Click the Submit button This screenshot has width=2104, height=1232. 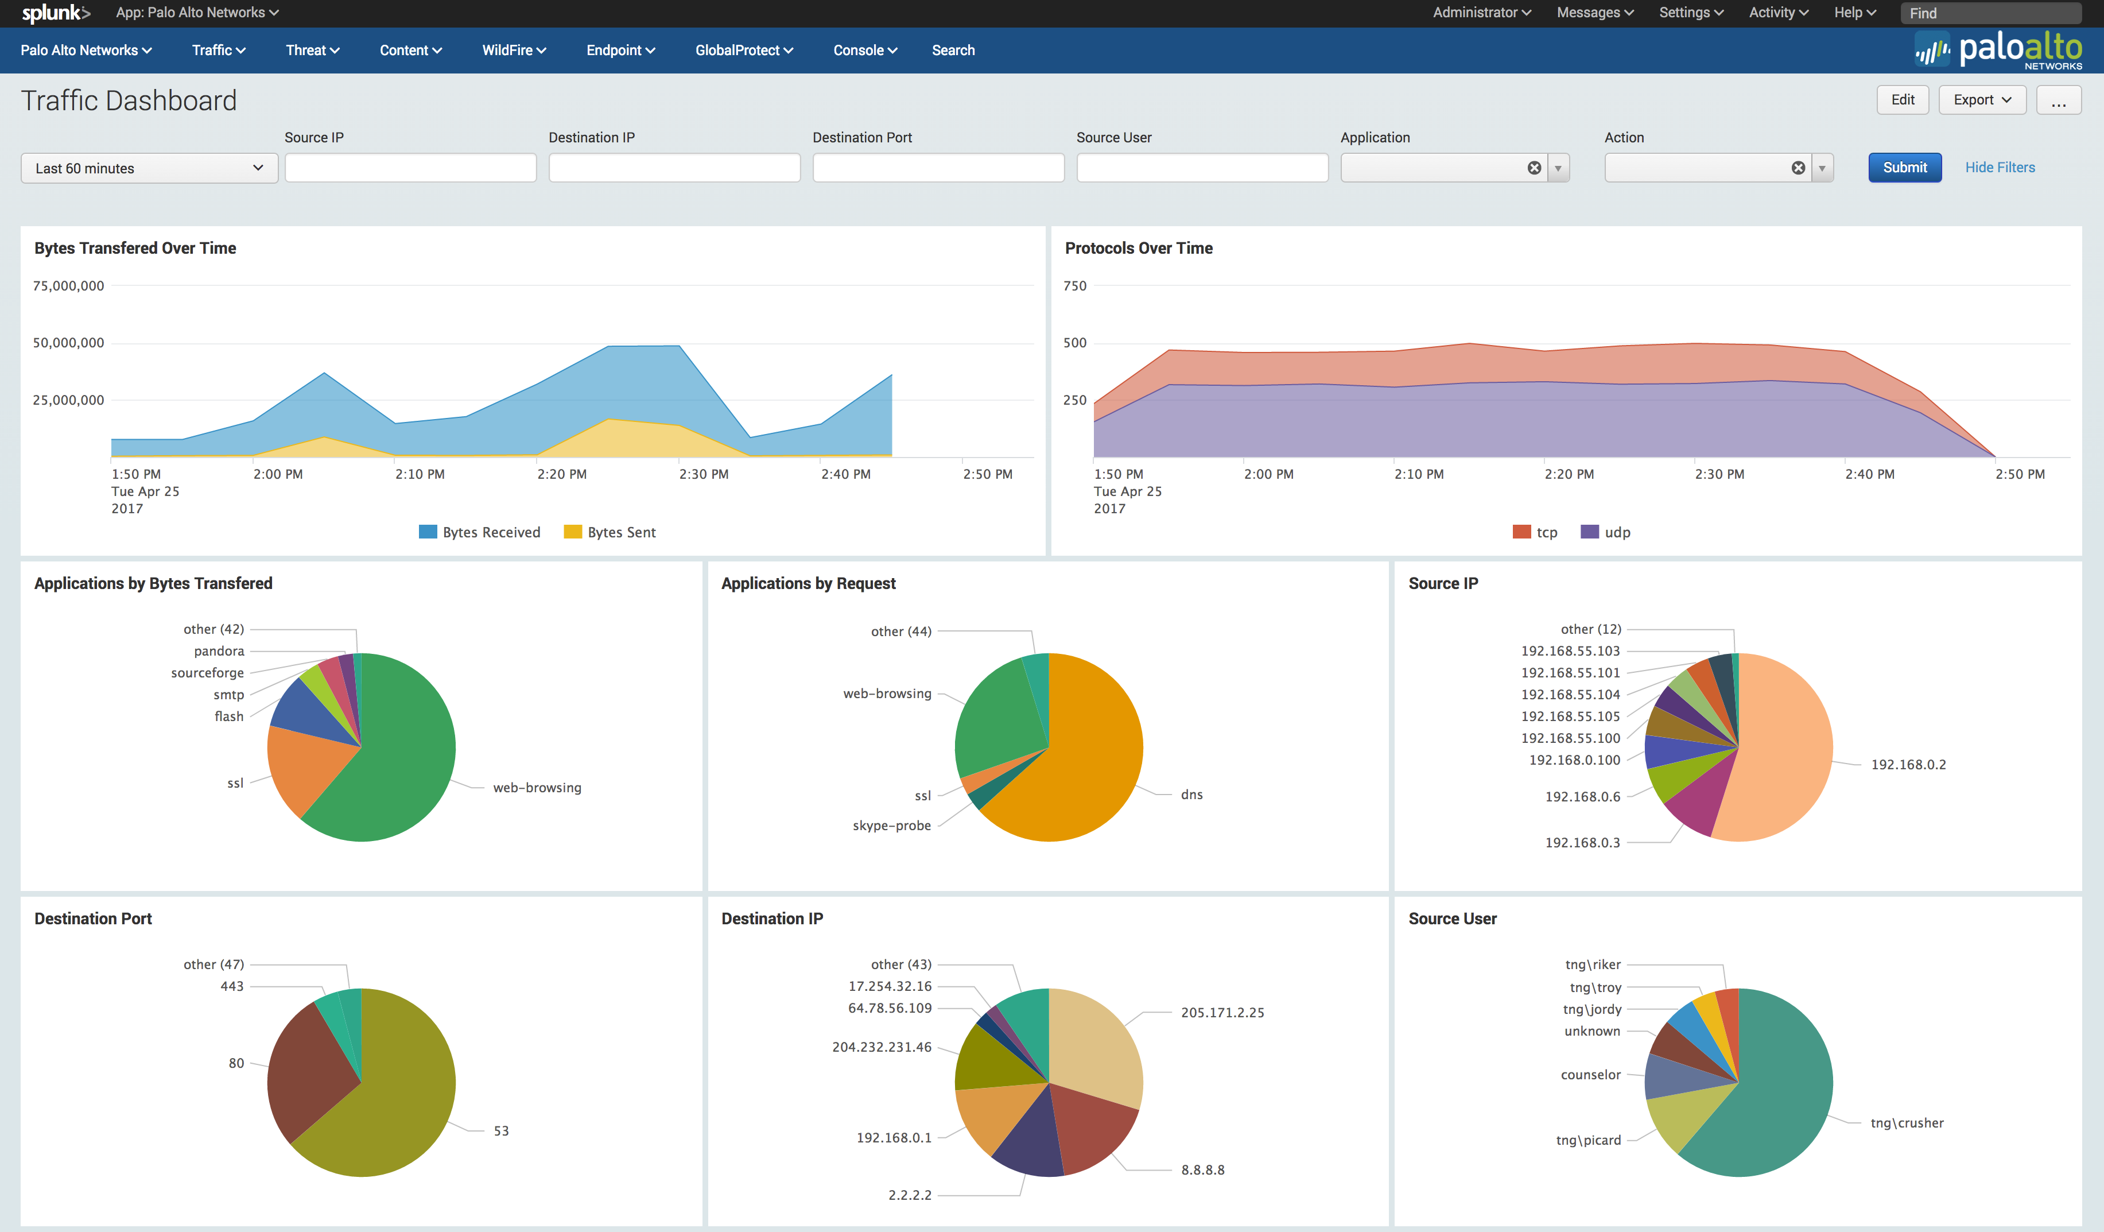coord(1903,166)
